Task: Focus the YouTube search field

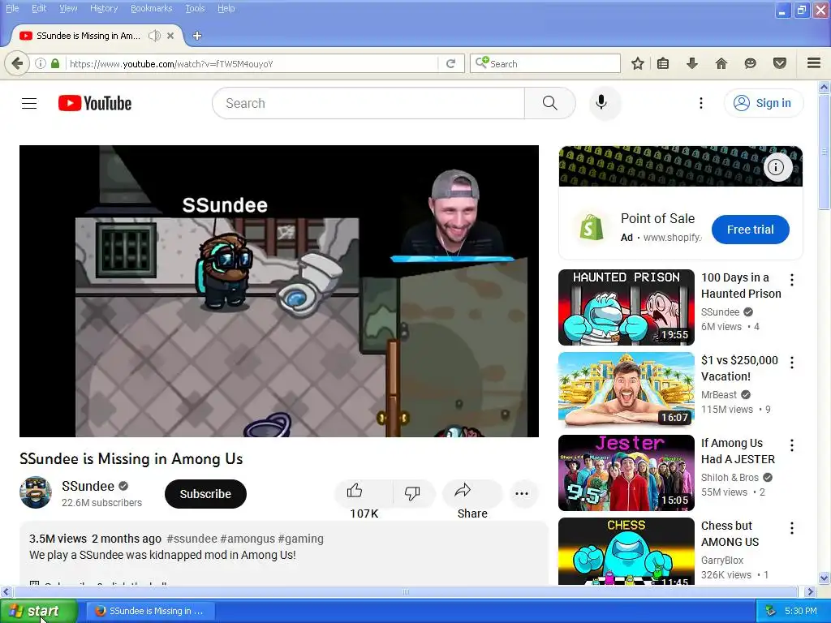Action: [x=368, y=103]
